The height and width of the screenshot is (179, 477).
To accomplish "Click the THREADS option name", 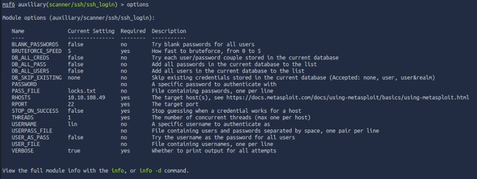I will click(x=22, y=118).
